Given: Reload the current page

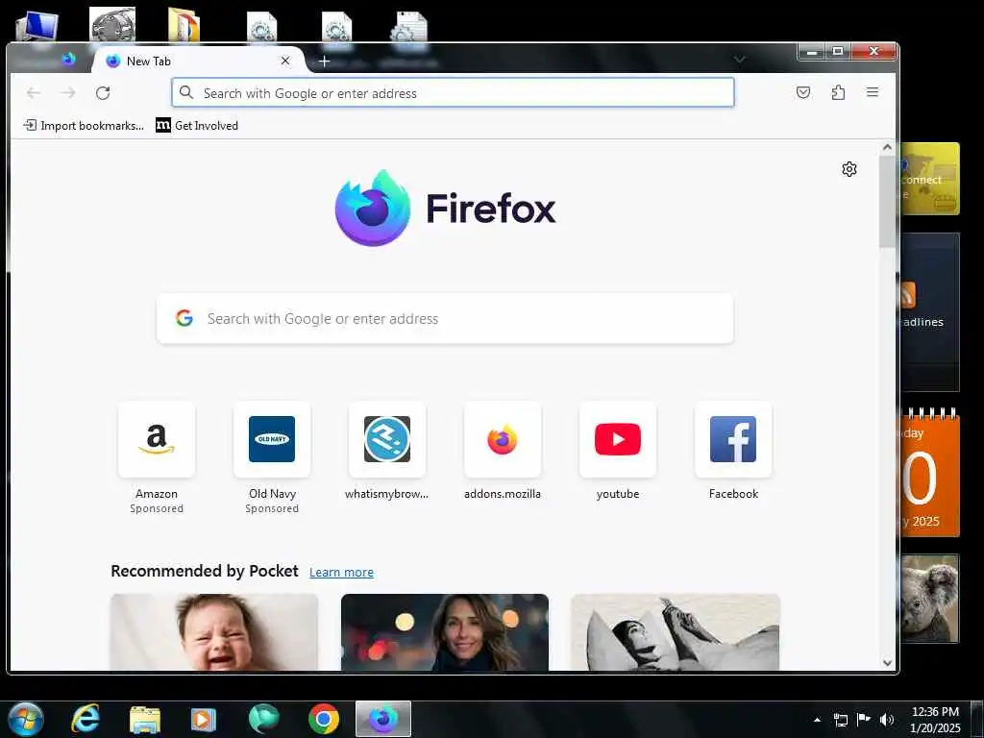Looking at the screenshot, I should [x=103, y=93].
